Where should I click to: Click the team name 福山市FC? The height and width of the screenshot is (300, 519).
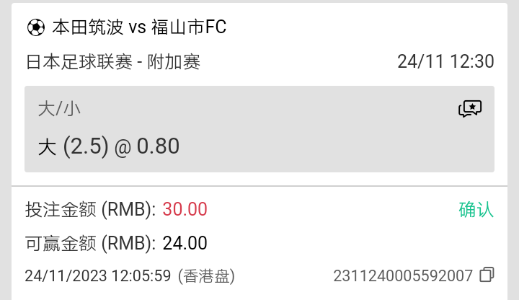click(189, 27)
